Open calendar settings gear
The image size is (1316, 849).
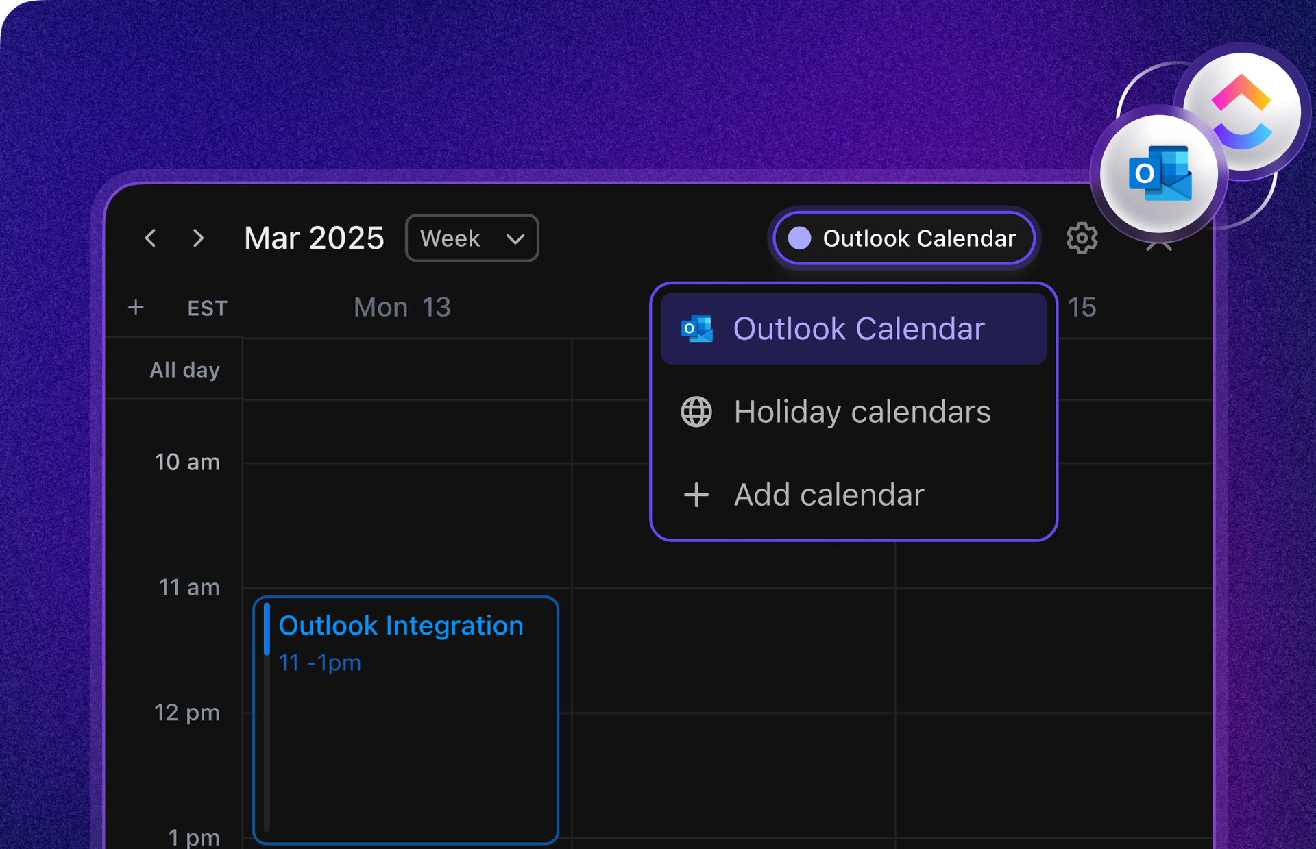coord(1082,238)
